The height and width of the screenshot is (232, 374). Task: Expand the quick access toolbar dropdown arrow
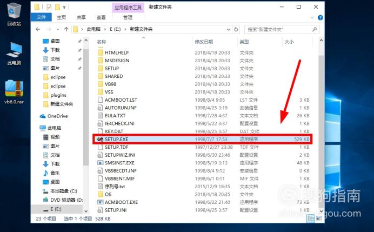[64, 7]
